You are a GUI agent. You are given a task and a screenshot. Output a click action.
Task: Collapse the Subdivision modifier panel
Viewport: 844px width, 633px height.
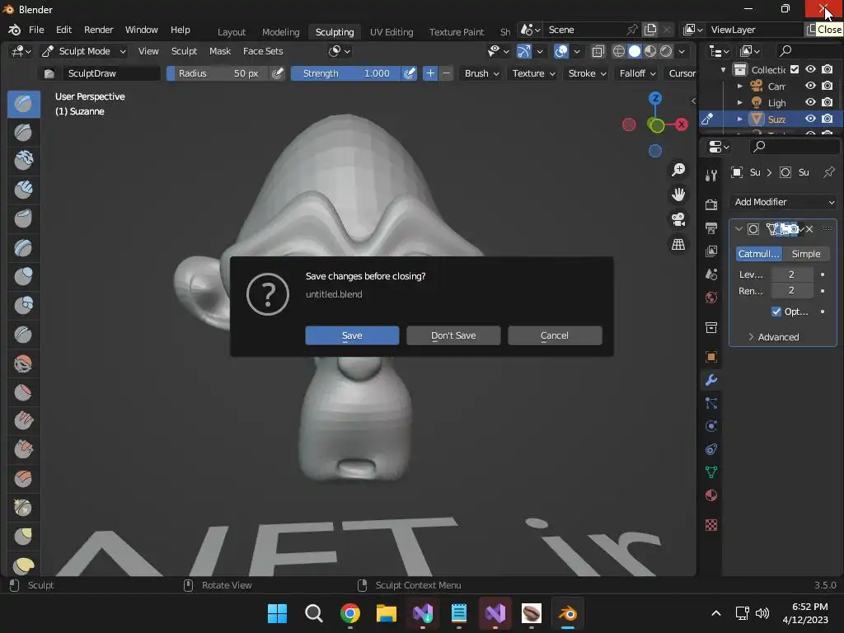739,229
